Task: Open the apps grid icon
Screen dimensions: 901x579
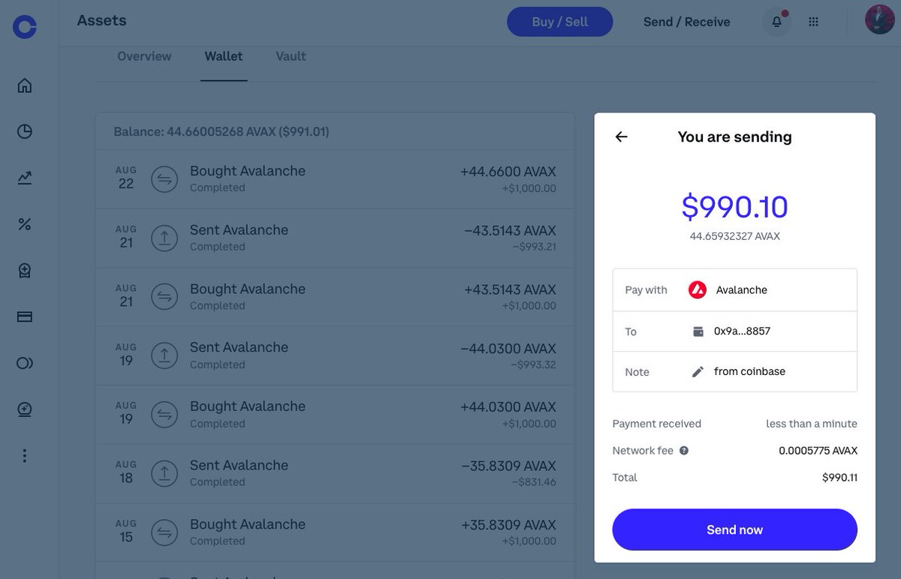Action: [x=813, y=22]
